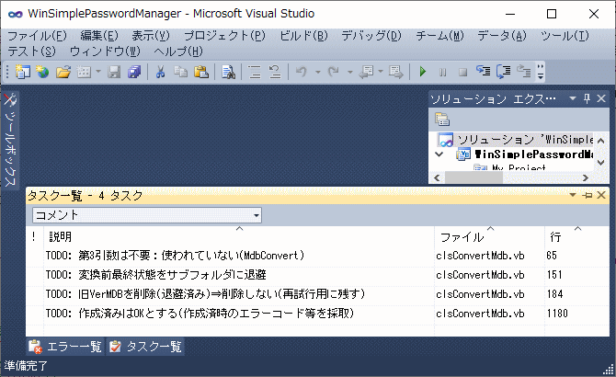This screenshot has height=377, width=616.
Task: Click the Add New Item icon
Action: (84, 72)
